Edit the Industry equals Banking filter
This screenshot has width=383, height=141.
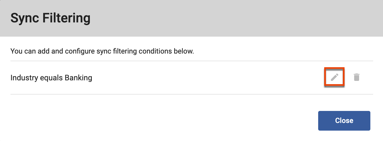click(x=334, y=77)
